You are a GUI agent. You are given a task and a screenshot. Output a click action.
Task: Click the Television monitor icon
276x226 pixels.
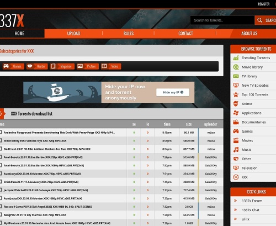pyautogui.click(x=236, y=168)
